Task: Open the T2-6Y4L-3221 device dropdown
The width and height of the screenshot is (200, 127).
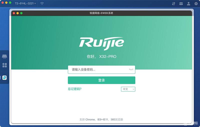Action: coord(25,4)
